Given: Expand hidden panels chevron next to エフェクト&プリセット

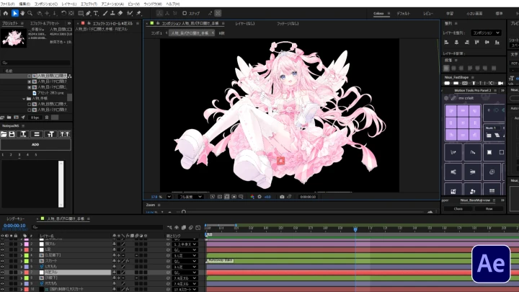Looking at the screenshot, I should point(69,23).
